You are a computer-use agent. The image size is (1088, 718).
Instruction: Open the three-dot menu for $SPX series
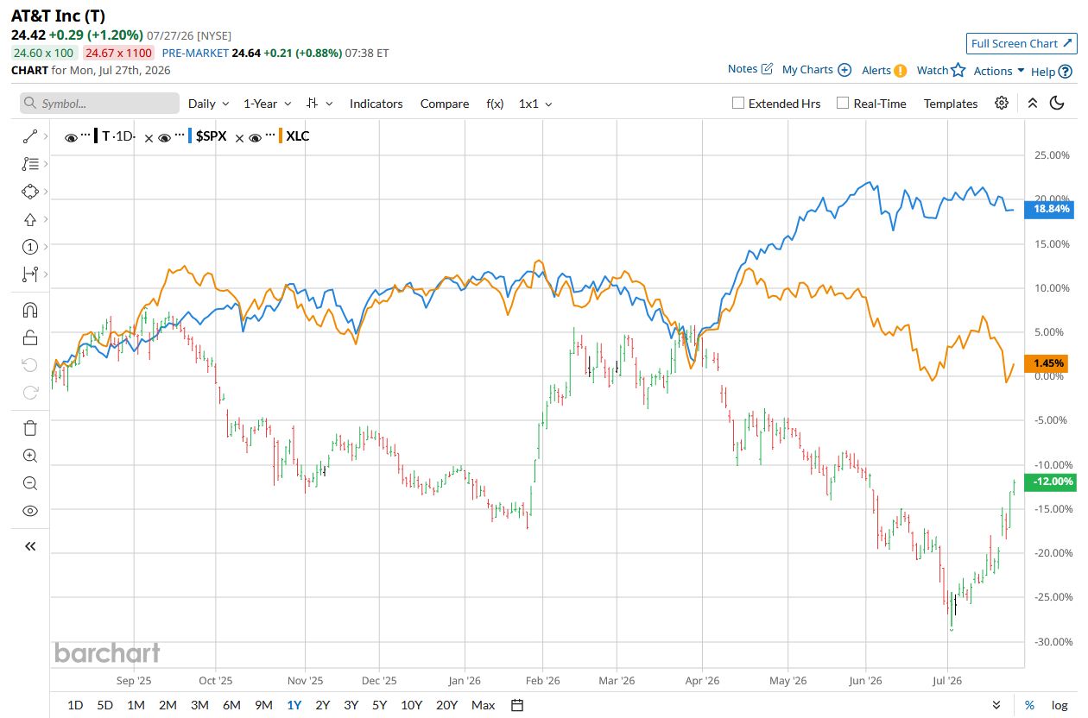[x=178, y=135]
